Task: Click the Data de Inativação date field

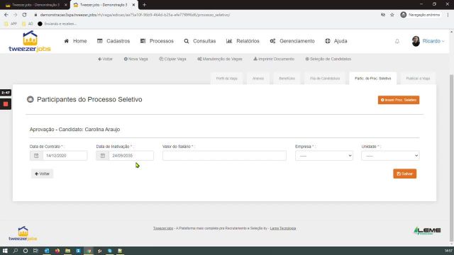Action: tap(131, 156)
